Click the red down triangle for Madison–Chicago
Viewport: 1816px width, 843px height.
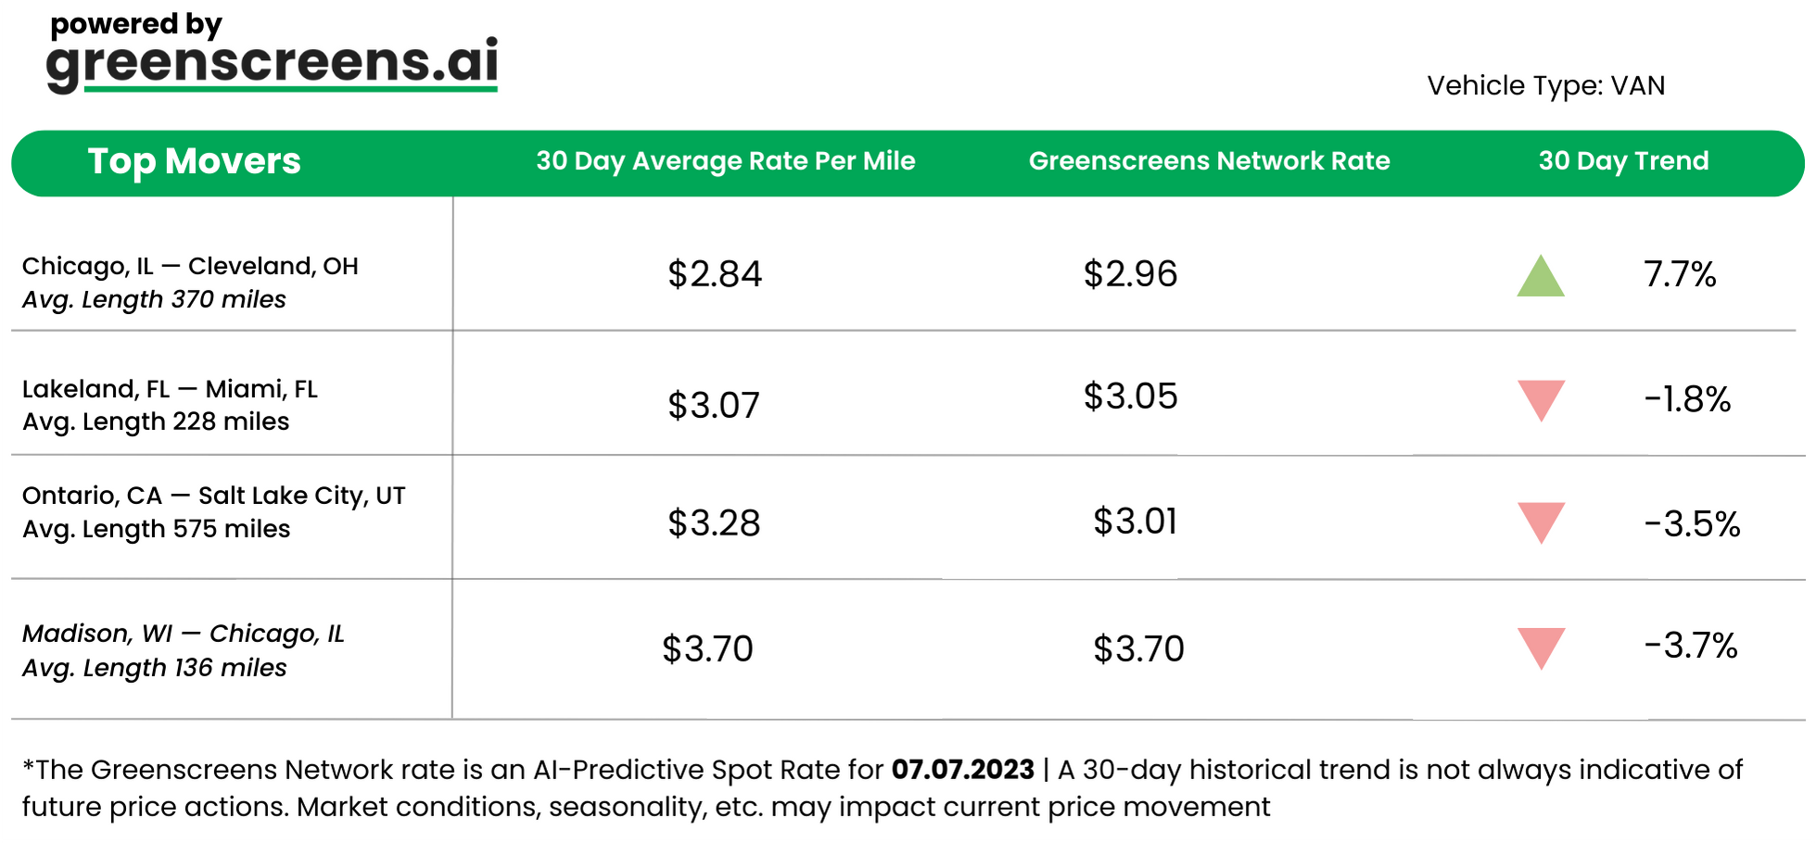(x=1541, y=646)
